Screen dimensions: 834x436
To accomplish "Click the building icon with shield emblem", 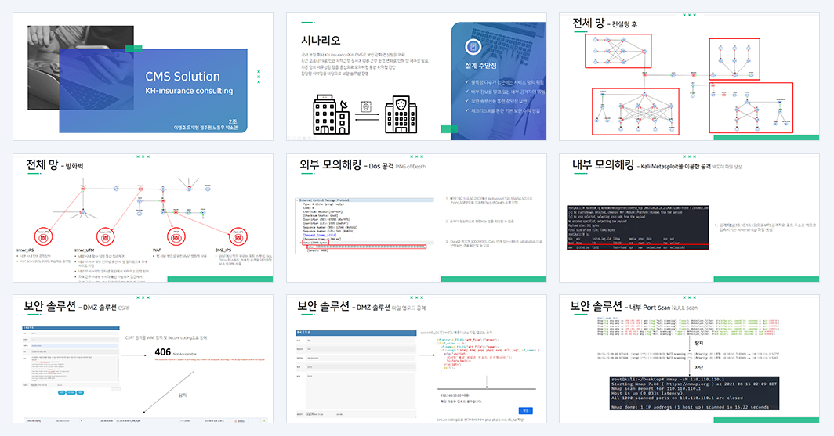I will point(401,115).
